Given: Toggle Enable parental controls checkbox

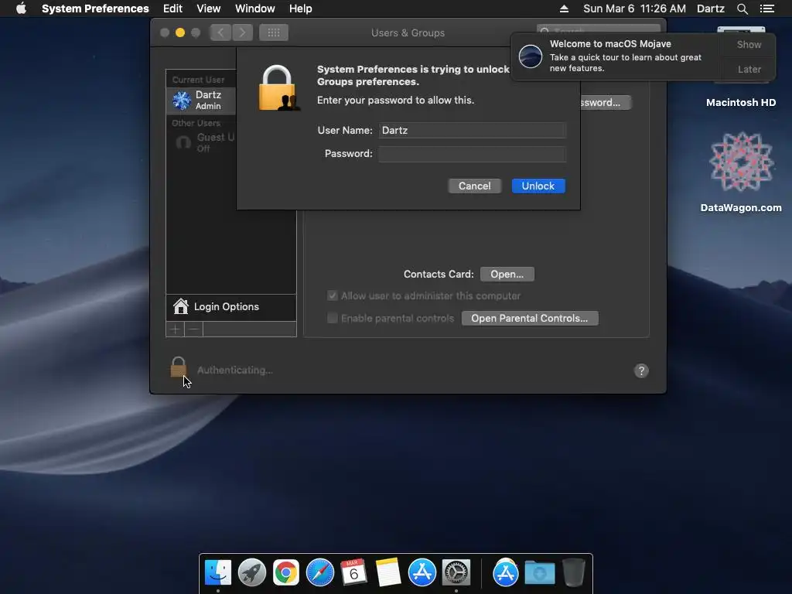Looking at the screenshot, I should 333,318.
